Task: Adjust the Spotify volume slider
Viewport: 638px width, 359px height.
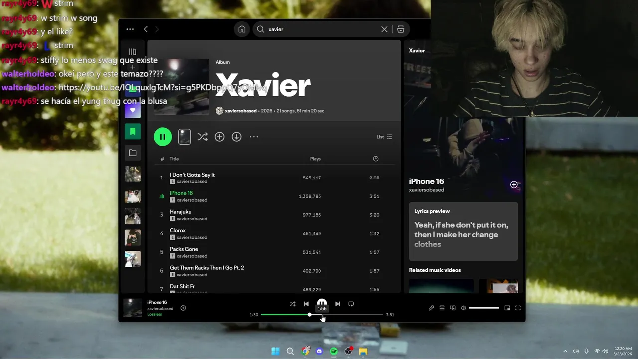Action: pyautogui.click(x=484, y=308)
